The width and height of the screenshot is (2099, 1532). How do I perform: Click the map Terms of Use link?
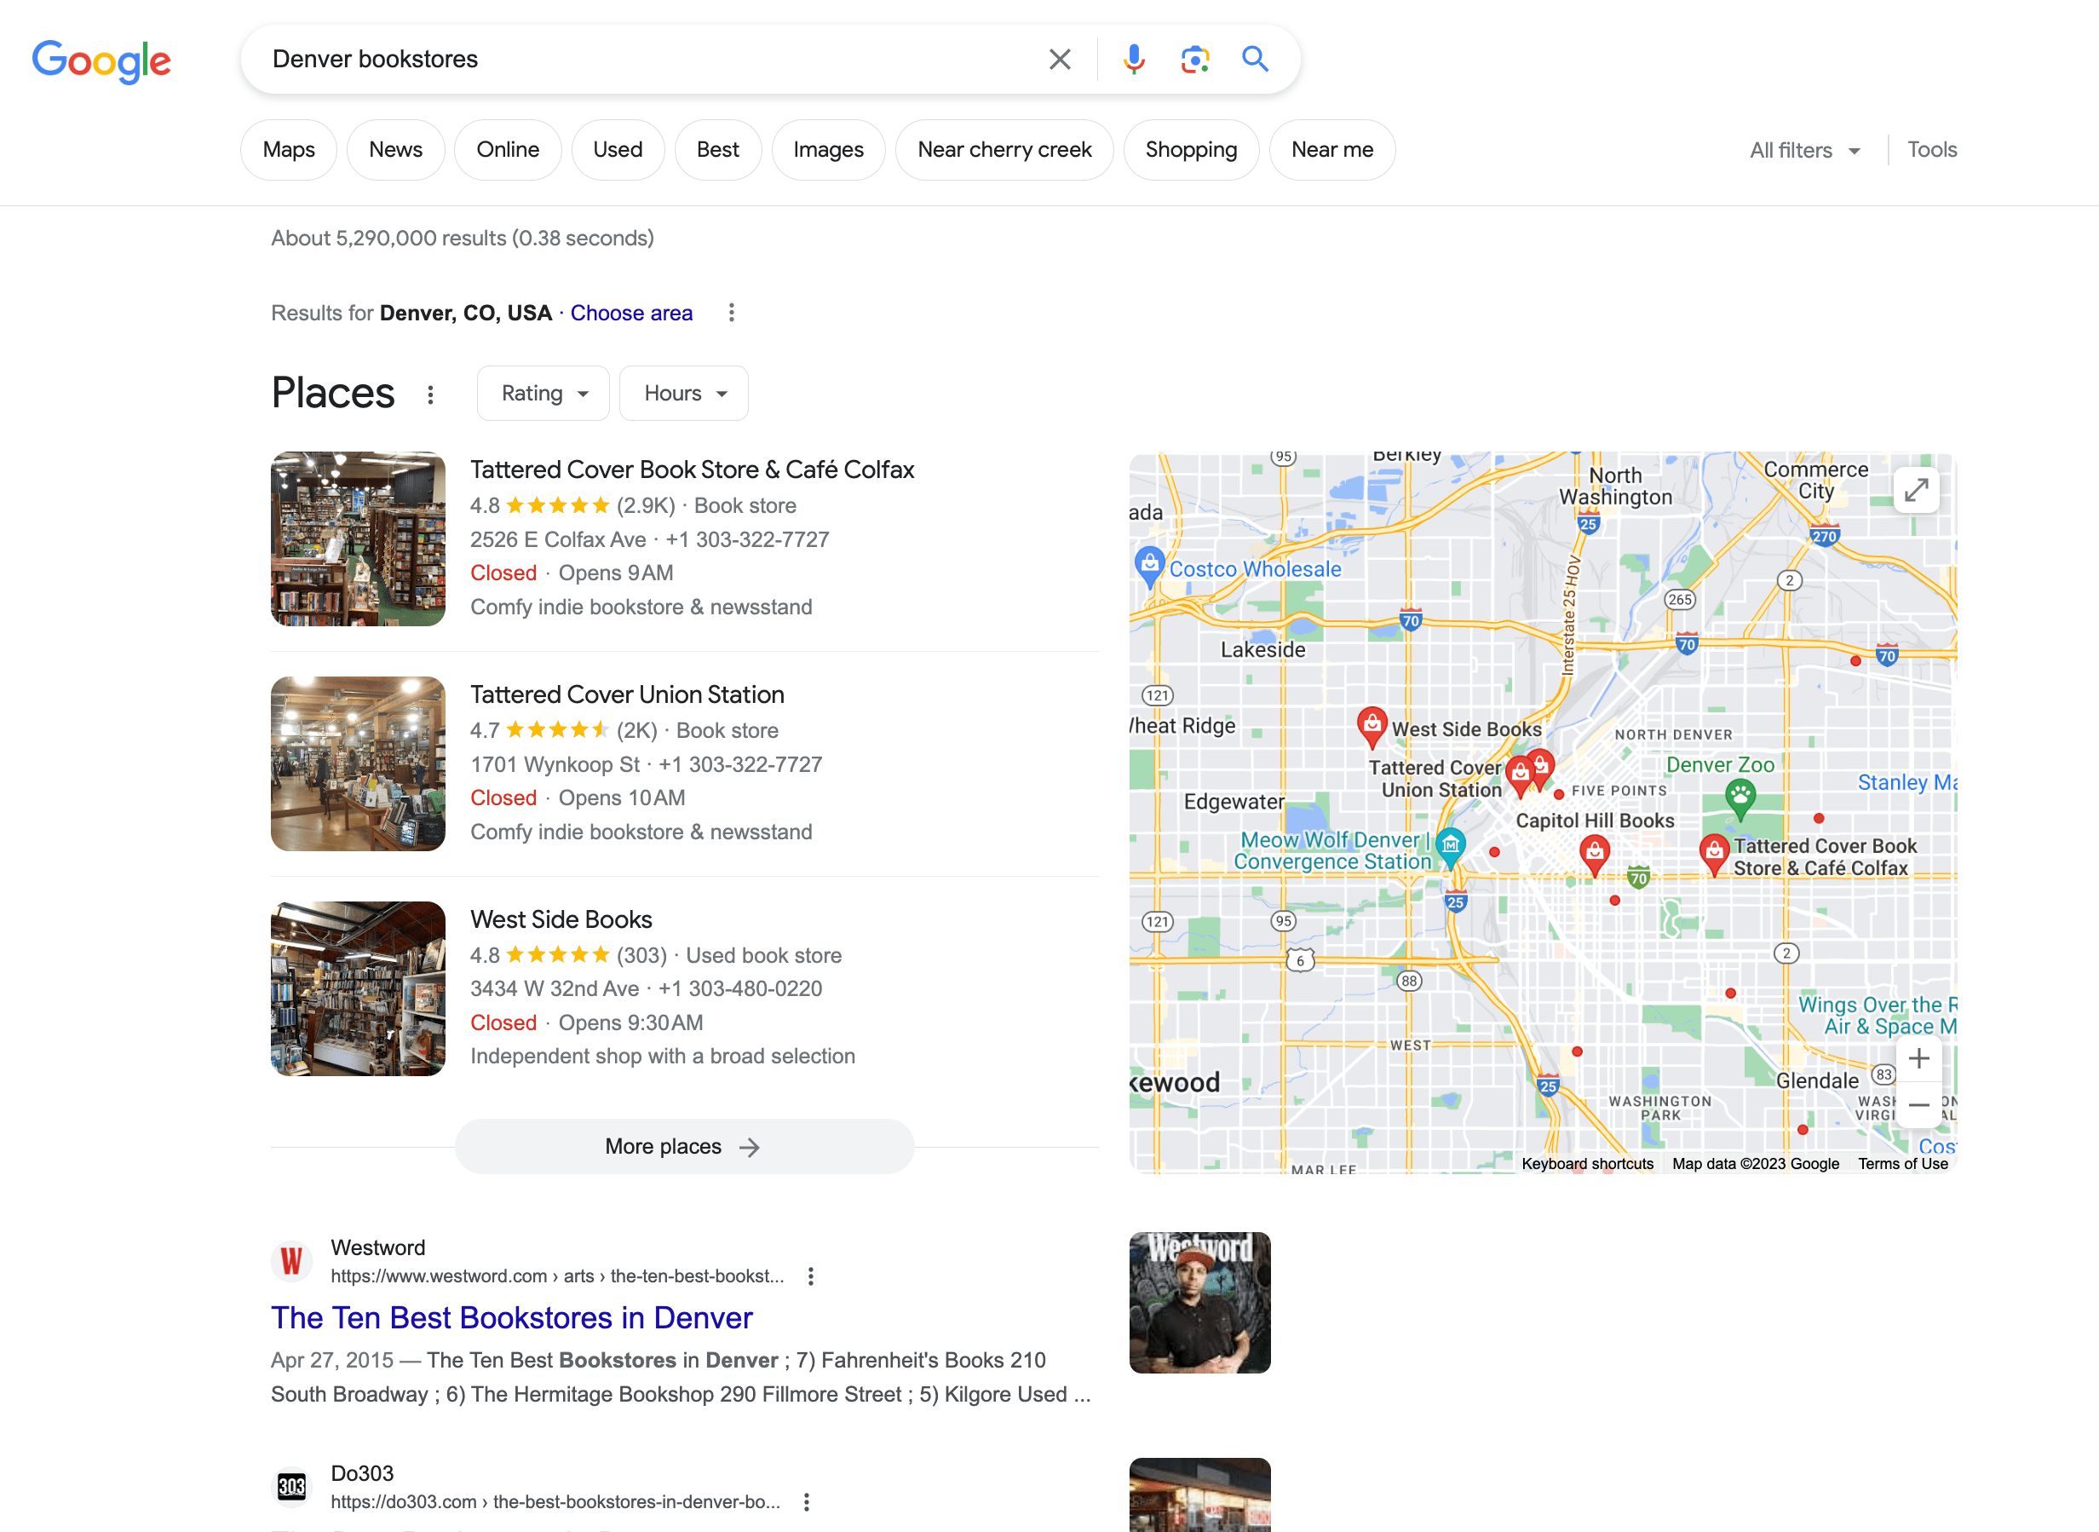(1902, 1164)
